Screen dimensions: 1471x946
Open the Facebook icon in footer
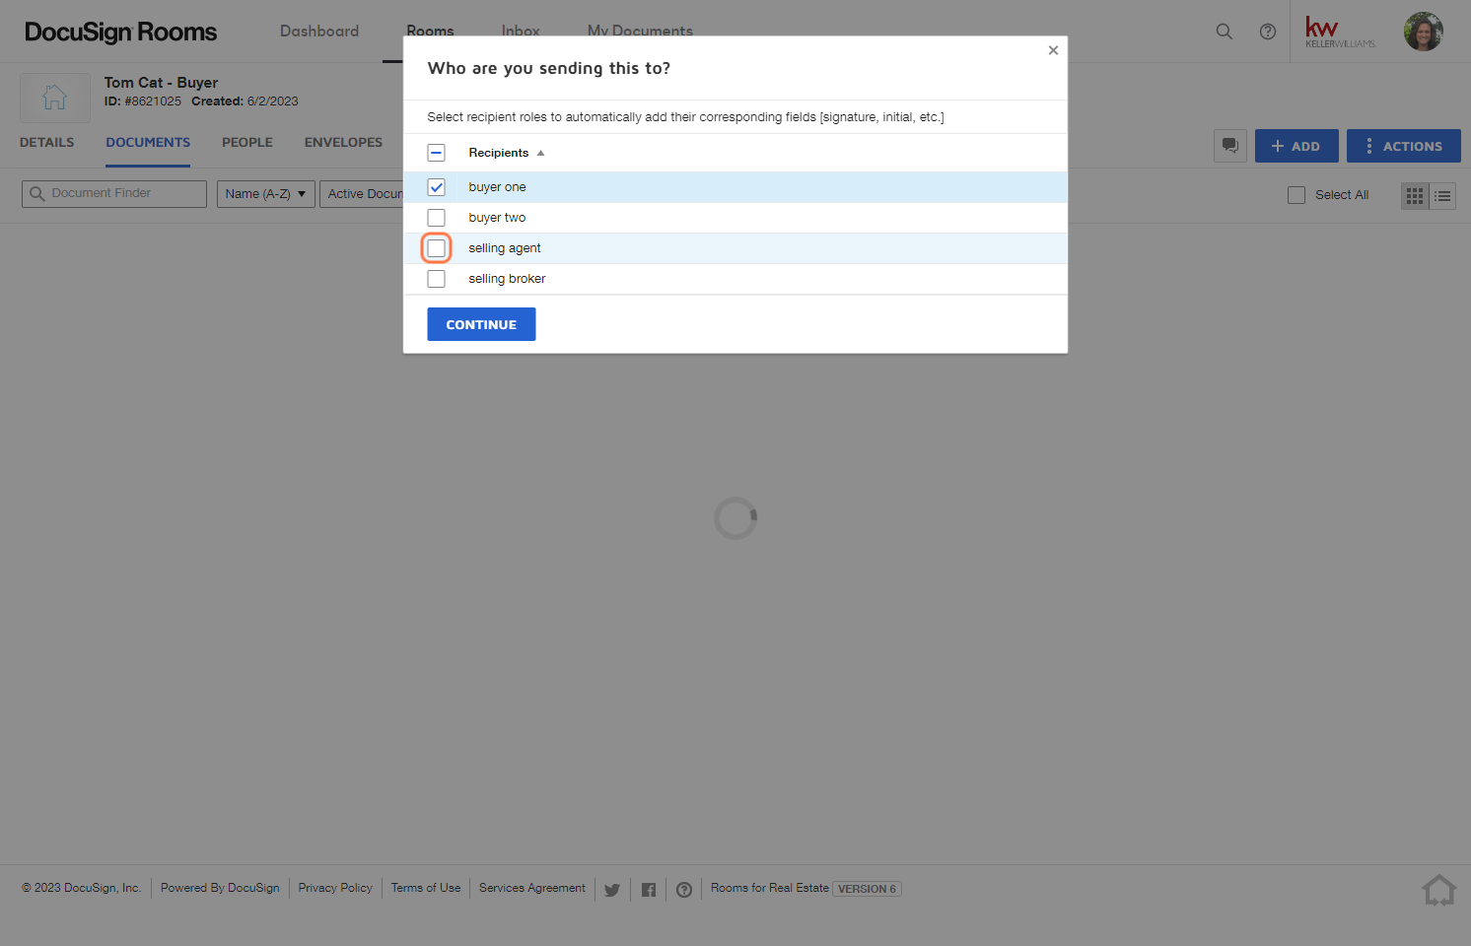click(x=649, y=890)
